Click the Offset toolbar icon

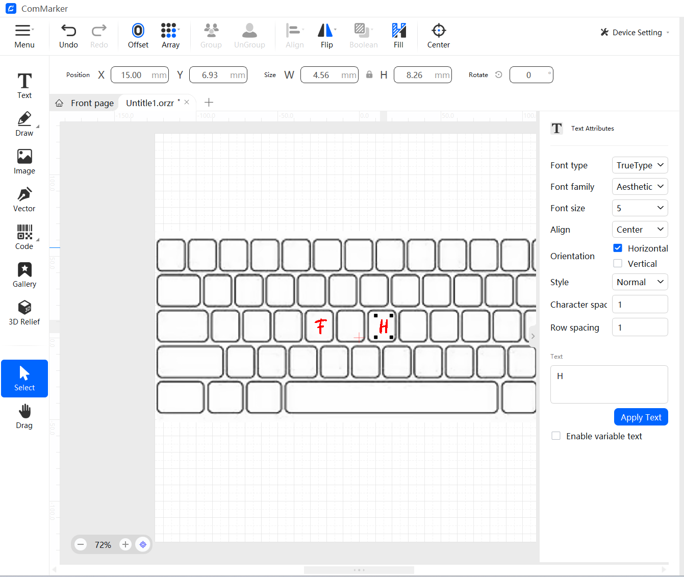[138, 35]
